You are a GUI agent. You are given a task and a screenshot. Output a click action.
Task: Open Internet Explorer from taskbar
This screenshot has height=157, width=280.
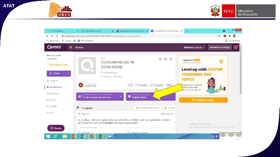[x=56, y=136]
